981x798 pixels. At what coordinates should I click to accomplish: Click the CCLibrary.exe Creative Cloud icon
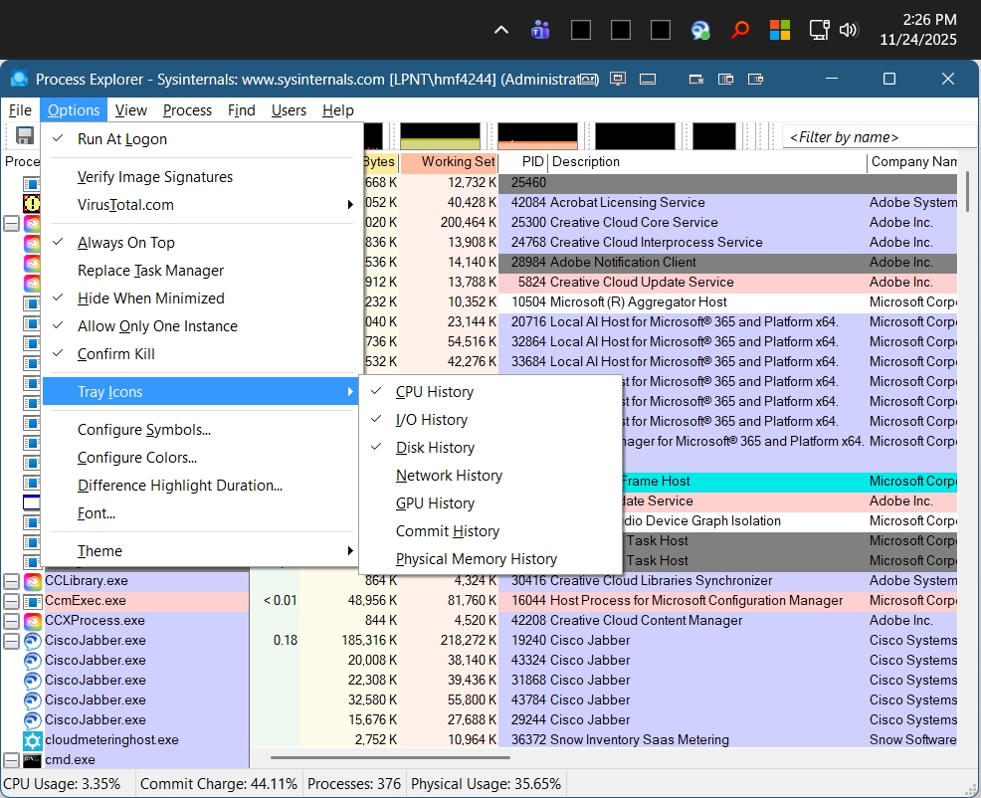click(x=33, y=581)
